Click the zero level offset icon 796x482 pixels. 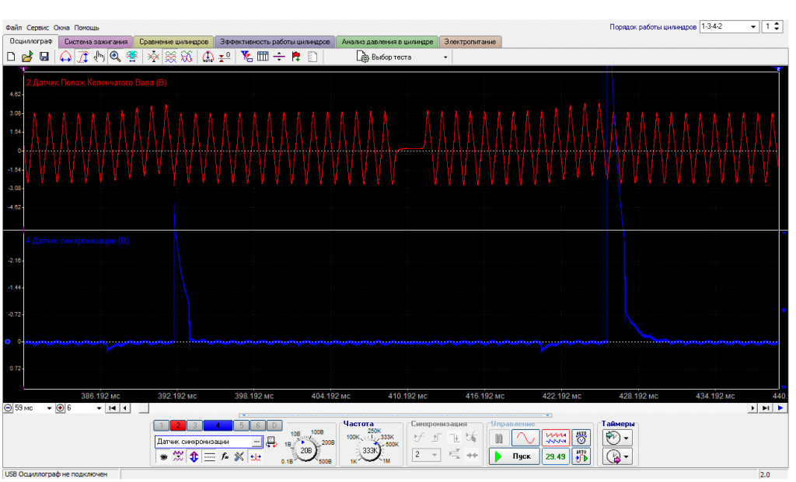pyautogui.click(x=225, y=57)
